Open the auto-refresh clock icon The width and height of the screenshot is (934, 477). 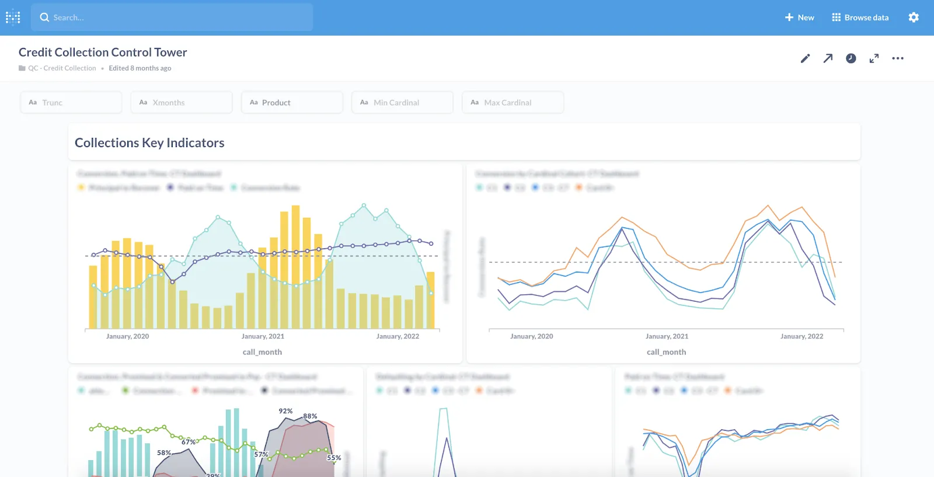[x=851, y=58]
